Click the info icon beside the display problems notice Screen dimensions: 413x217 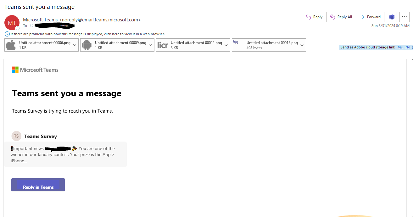tap(7, 34)
